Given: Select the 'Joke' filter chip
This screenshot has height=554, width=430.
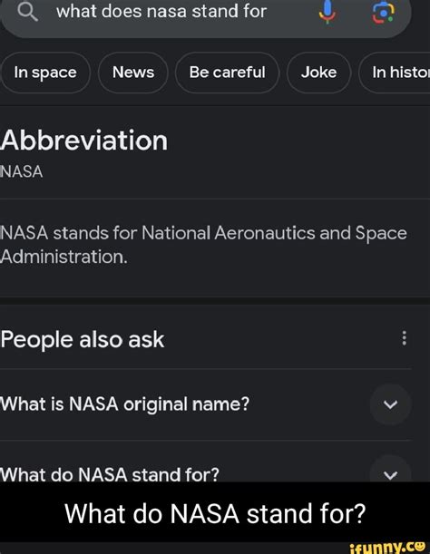Looking at the screenshot, I should tap(318, 73).
